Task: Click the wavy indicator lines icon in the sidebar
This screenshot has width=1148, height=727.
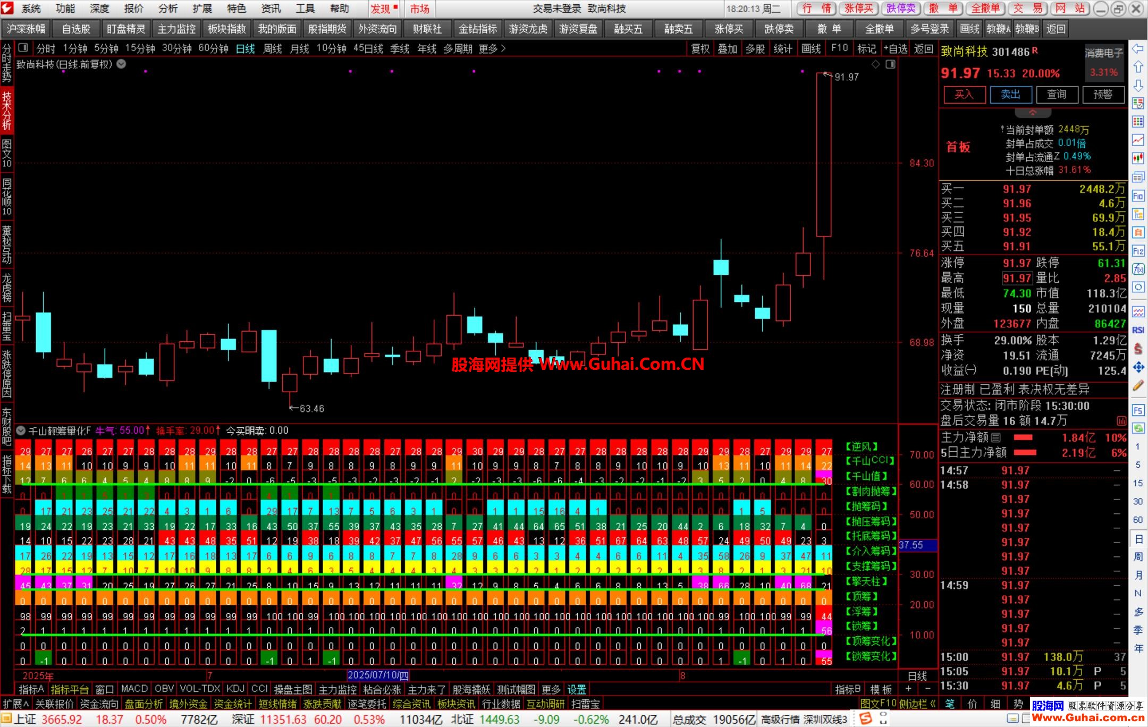Action: point(1138,311)
